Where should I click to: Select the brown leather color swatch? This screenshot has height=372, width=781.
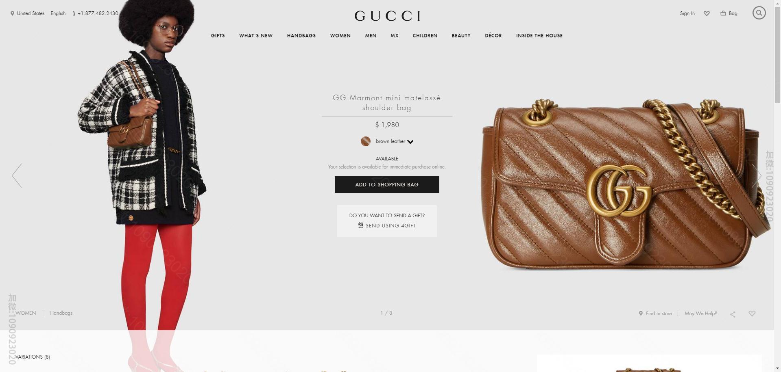(x=366, y=141)
